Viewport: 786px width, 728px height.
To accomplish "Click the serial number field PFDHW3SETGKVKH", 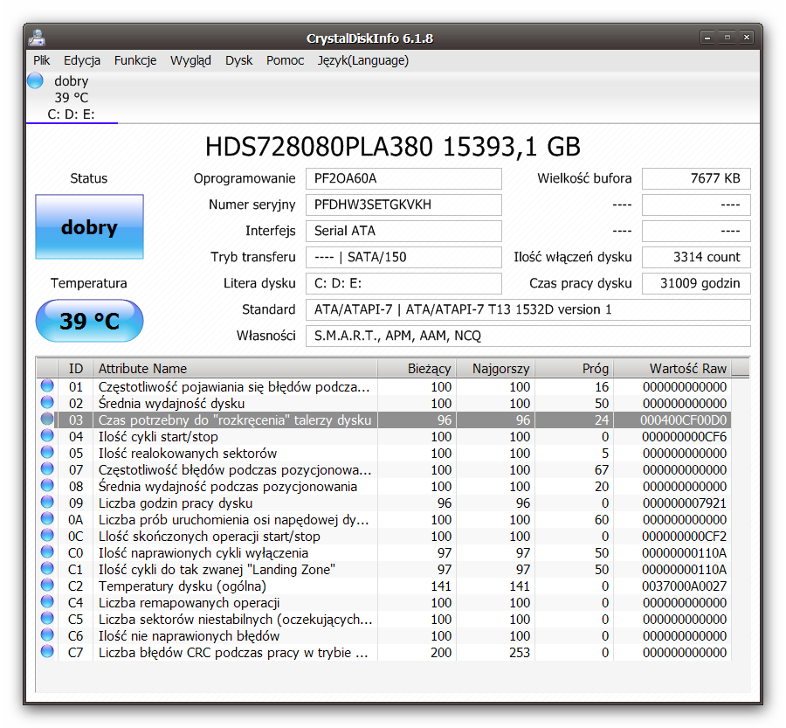I will click(403, 205).
